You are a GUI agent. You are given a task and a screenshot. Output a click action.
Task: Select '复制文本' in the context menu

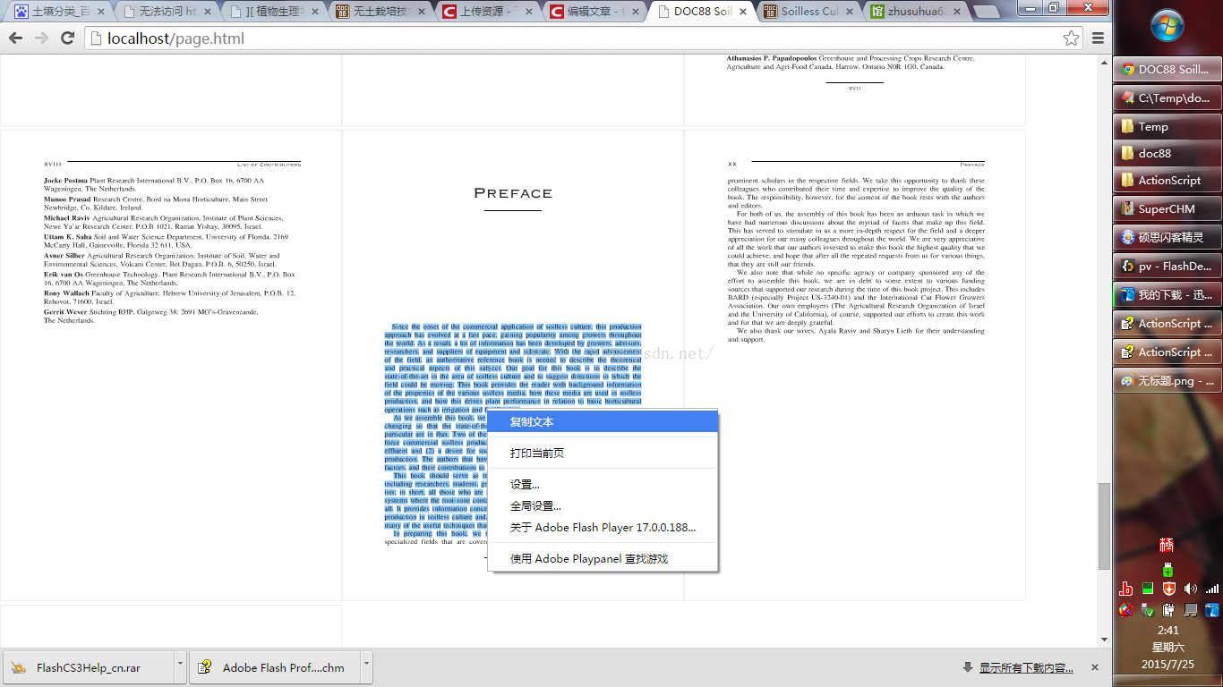603,421
